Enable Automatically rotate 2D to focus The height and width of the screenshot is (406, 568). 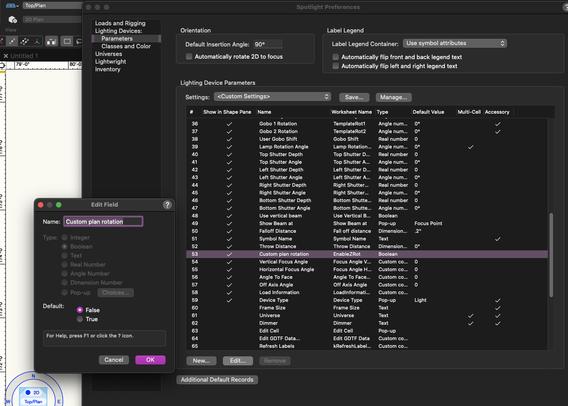(x=189, y=57)
